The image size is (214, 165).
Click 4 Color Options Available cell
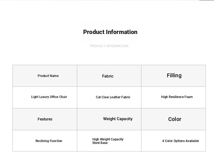(x=173, y=141)
